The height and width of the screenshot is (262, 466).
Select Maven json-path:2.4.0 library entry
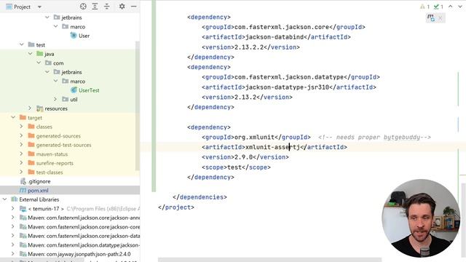(79, 254)
